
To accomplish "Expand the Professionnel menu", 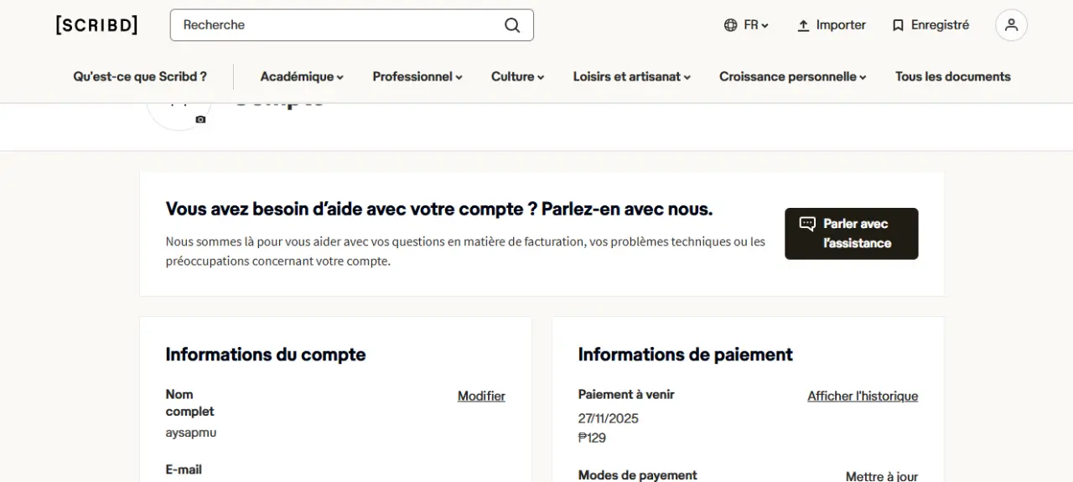I will click(417, 76).
